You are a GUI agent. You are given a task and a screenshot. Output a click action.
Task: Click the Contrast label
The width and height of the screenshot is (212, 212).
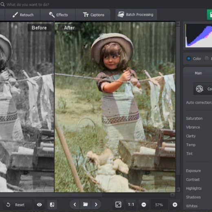193,179
